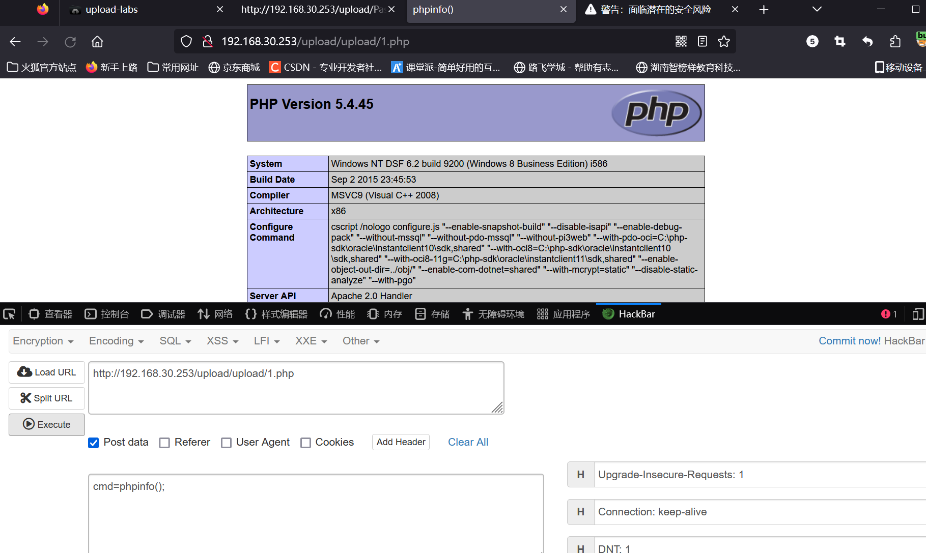Image resolution: width=926 pixels, height=553 pixels.
Task: Expand the SQL dropdown menu
Action: [x=175, y=341]
